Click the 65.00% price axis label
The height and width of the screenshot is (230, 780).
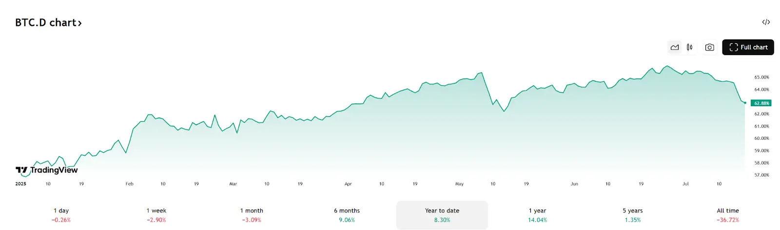coord(761,77)
